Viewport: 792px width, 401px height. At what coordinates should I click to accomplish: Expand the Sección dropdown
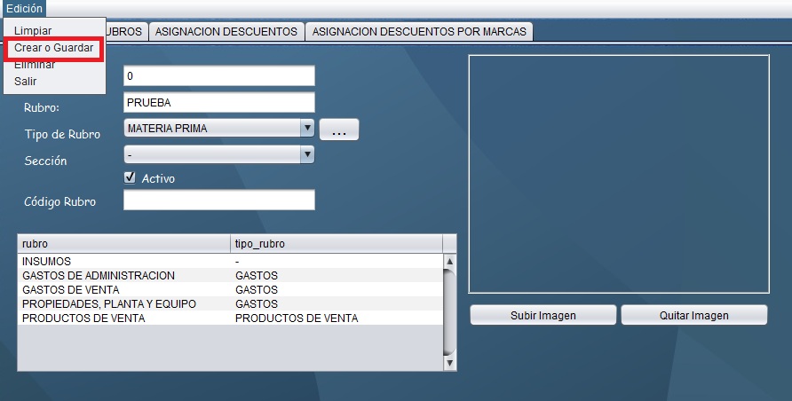(308, 154)
